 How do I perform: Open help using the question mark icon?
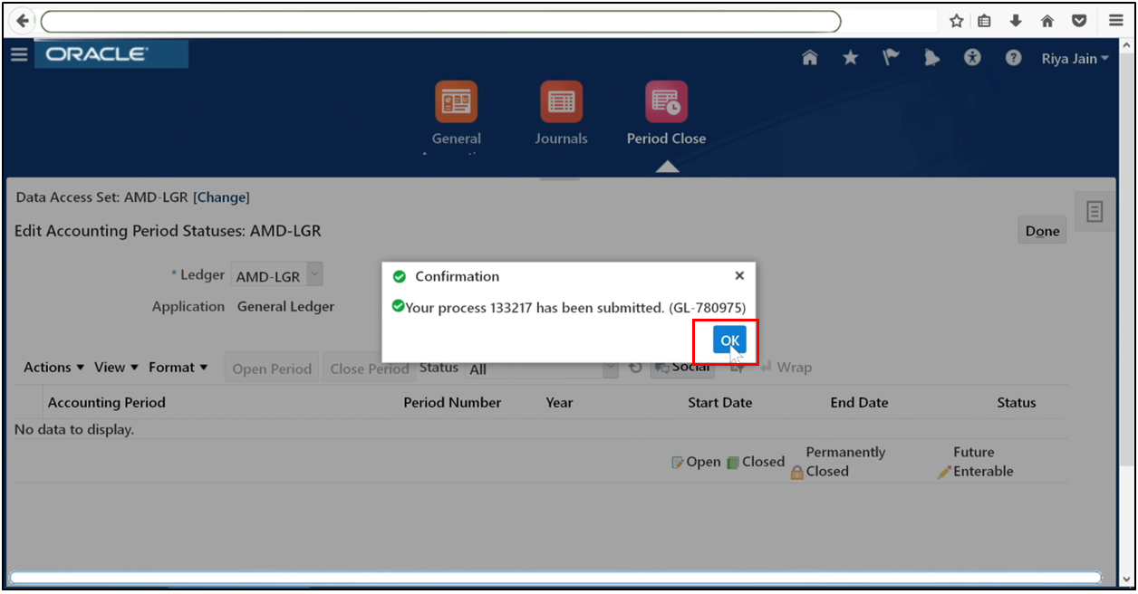1013,57
